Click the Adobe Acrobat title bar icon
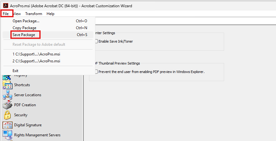Image resolution: width=276 pixels, height=141 pixels. [x=5, y=6]
